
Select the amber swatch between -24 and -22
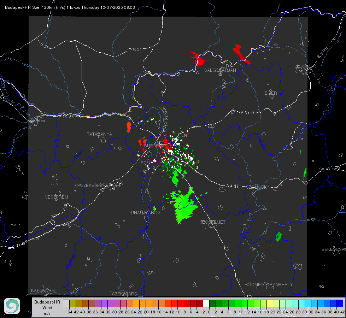coord(136,303)
